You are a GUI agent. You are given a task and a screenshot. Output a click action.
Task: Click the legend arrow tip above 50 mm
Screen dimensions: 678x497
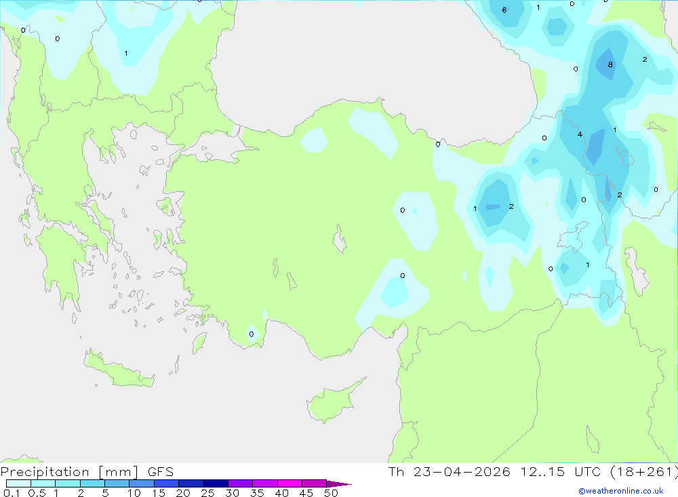click(338, 483)
